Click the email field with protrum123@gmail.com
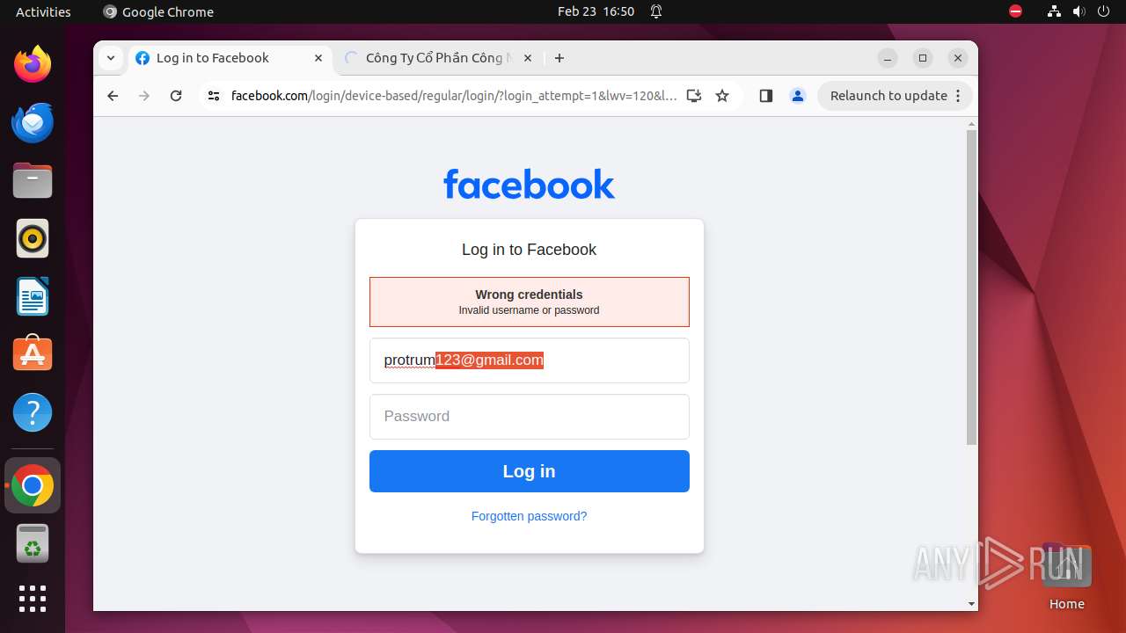The width and height of the screenshot is (1126, 633). [x=529, y=360]
